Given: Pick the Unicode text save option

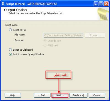Looking at the screenshot, I should point(45,41).
